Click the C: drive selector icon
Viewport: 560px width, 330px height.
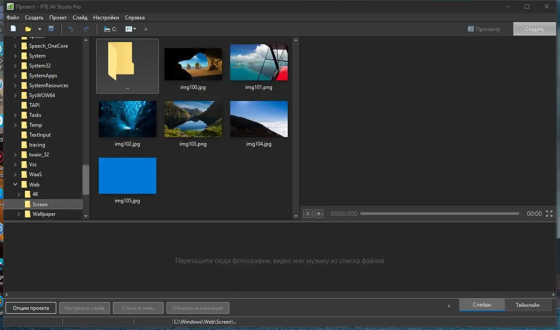[110, 29]
